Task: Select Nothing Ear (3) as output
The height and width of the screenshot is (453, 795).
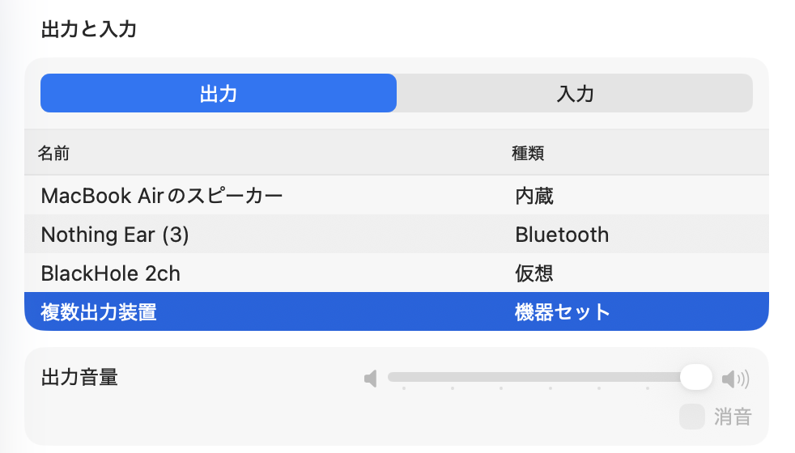Action: 115,235
